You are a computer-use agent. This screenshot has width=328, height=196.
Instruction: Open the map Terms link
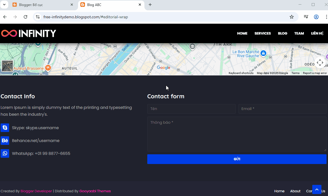coord(295,73)
